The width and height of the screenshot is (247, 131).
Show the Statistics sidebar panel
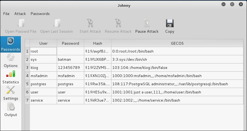coord(11,77)
